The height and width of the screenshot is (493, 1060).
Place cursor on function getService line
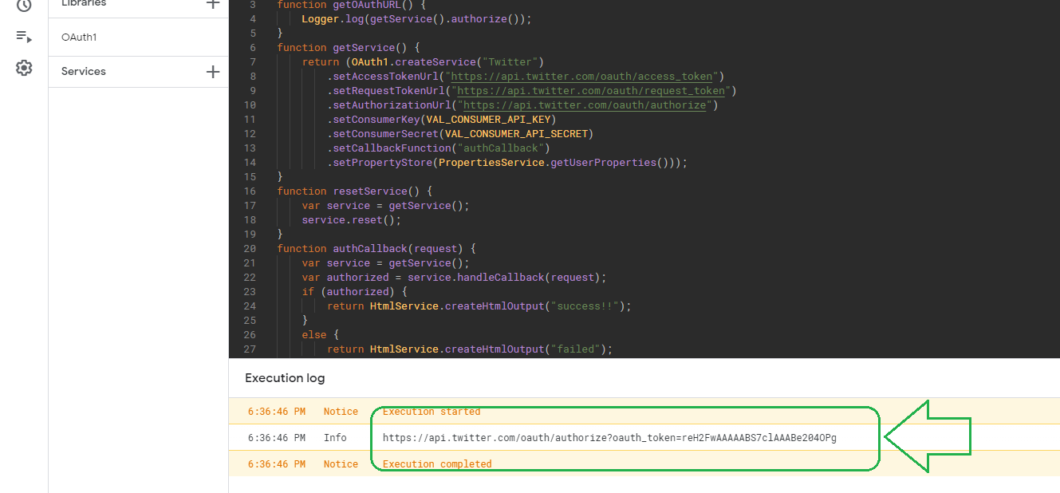[x=349, y=48]
